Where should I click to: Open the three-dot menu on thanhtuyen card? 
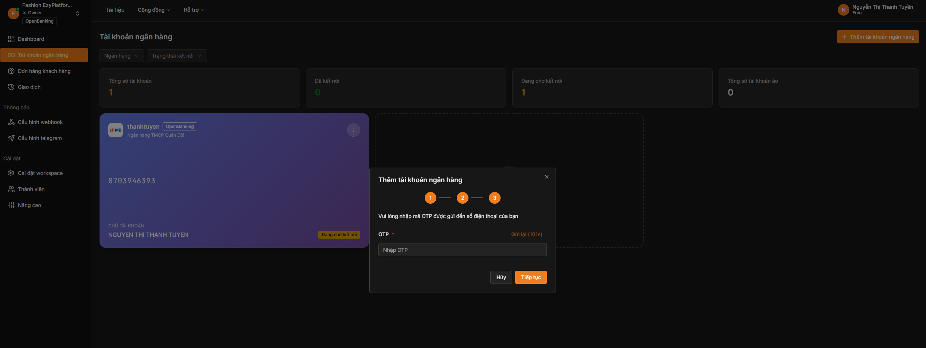[x=353, y=130]
